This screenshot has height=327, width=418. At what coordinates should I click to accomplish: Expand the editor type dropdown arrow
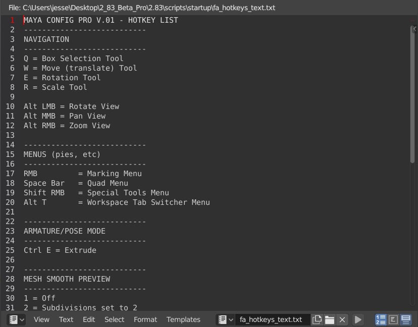point(22,319)
